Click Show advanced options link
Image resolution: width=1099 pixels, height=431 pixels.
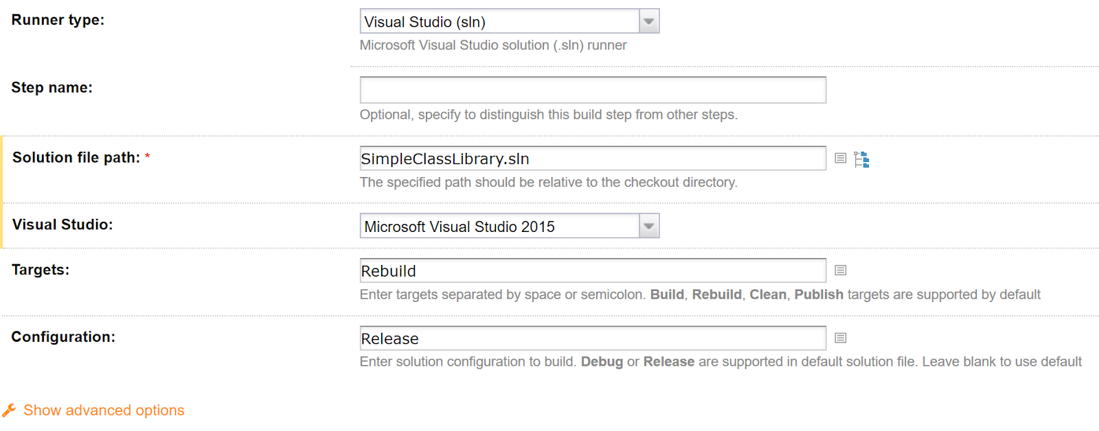104,410
